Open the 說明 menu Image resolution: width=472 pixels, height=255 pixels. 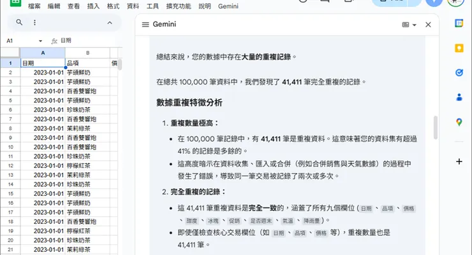click(205, 6)
